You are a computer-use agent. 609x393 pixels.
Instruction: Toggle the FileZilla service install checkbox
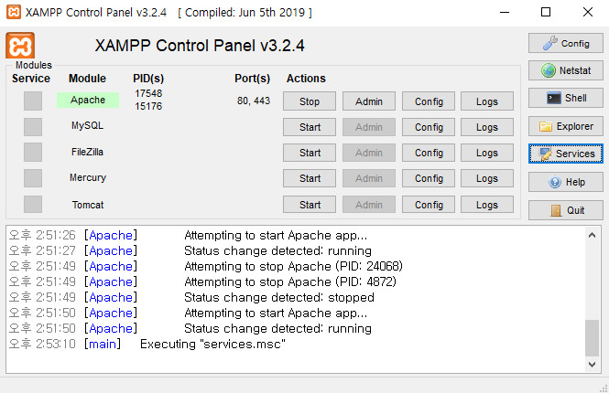(x=33, y=153)
